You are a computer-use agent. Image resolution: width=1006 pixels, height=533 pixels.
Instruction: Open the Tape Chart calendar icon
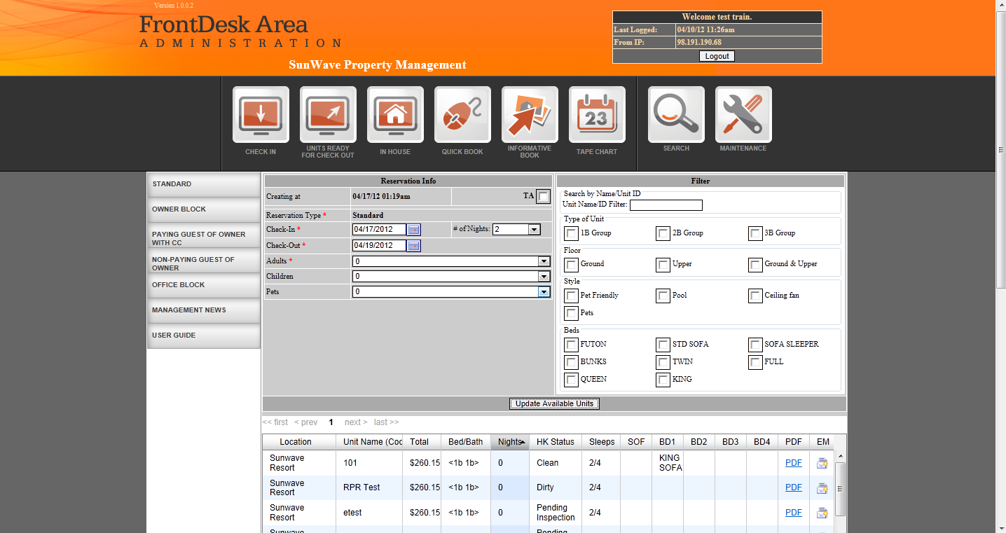[597, 115]
